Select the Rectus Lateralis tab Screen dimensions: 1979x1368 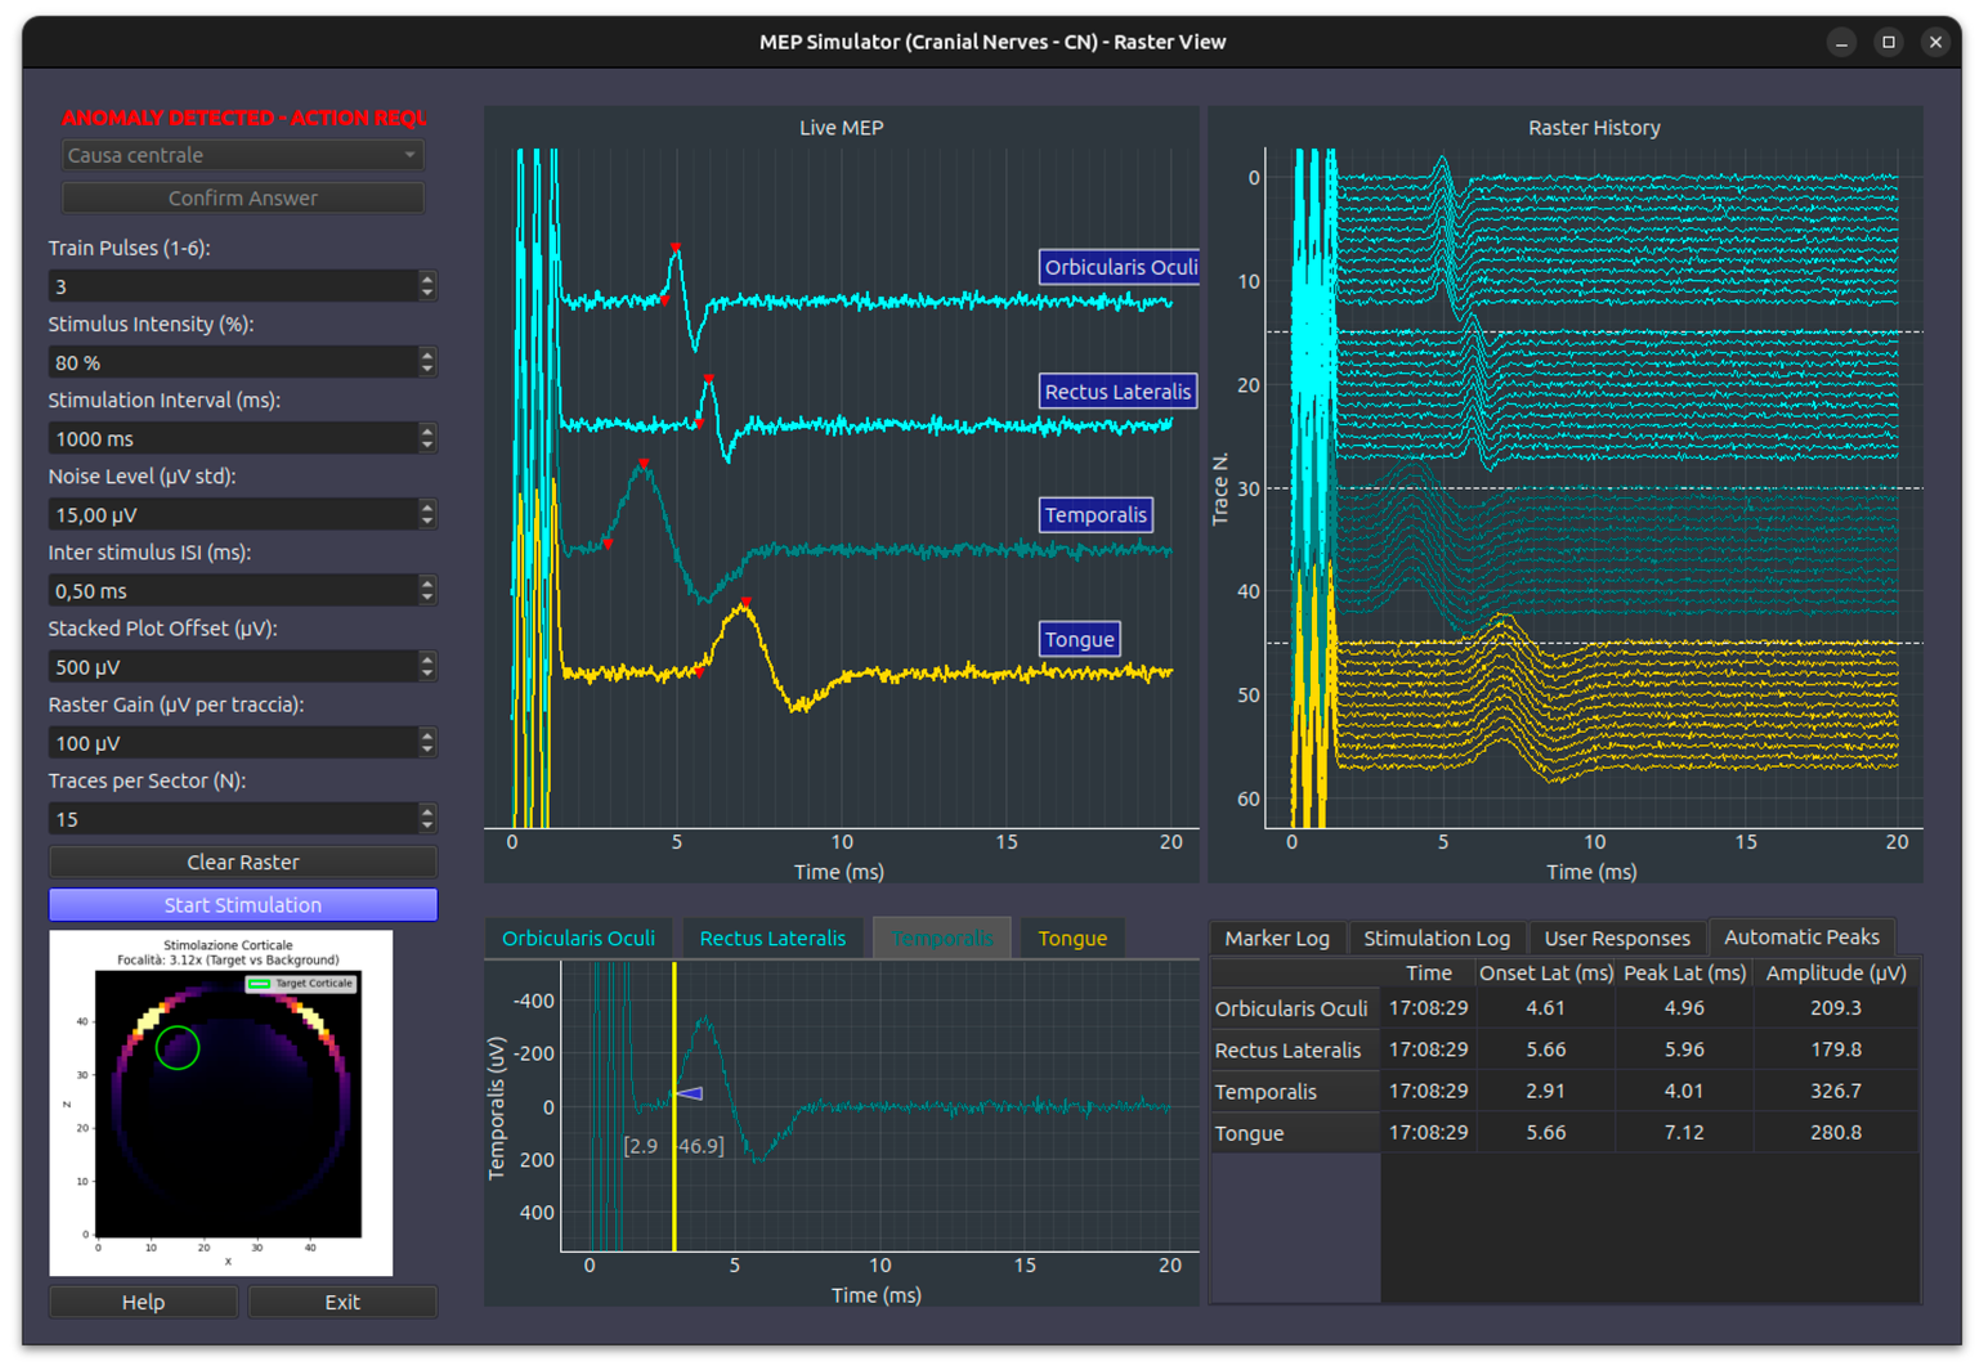pos(772,938)
